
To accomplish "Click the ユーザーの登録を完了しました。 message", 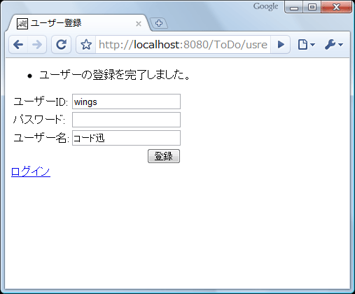I will coord(115,75).
